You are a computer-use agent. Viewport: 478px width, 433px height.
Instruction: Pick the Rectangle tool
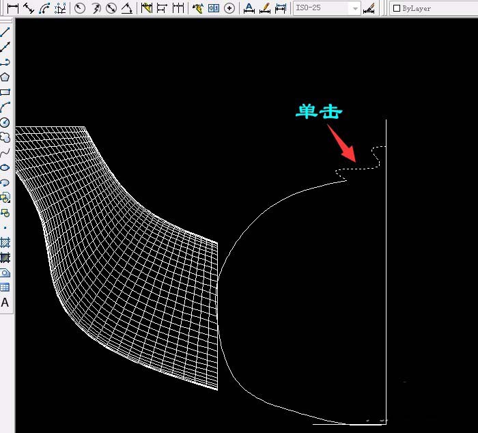pyautogui.click(x=5, y=92)
